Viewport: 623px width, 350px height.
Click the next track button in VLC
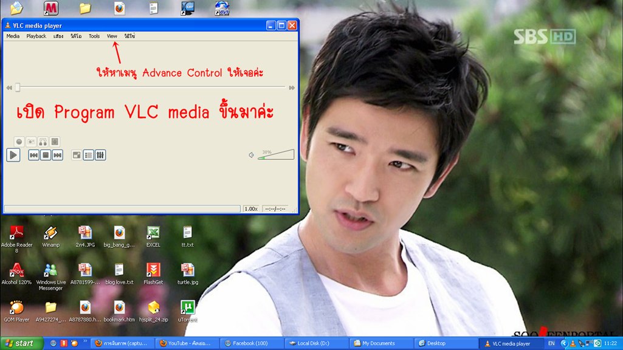click(x=58, y=155)
